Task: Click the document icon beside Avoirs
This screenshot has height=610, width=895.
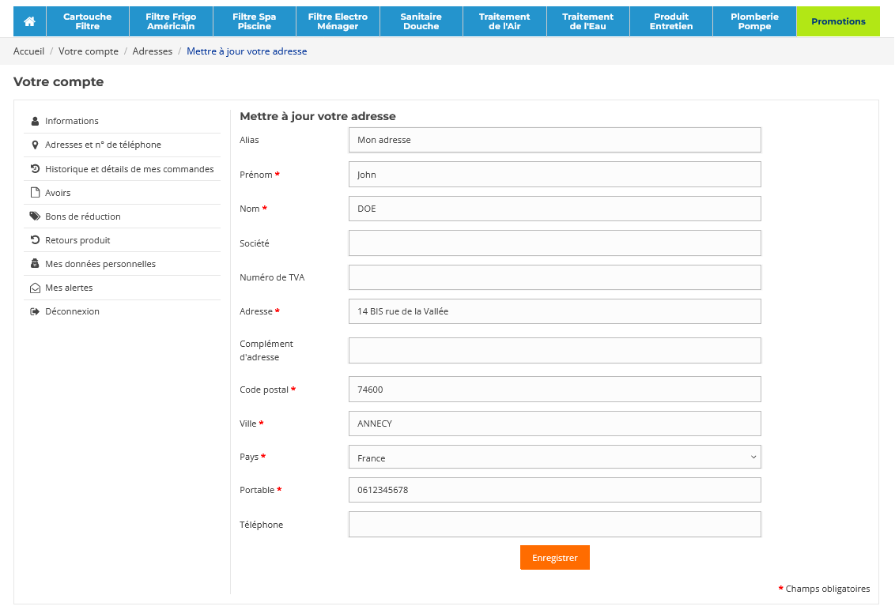Action: (35, 193)
